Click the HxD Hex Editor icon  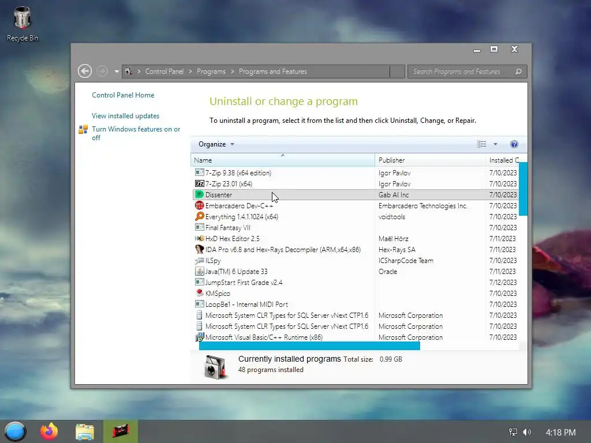coord(199,238)
